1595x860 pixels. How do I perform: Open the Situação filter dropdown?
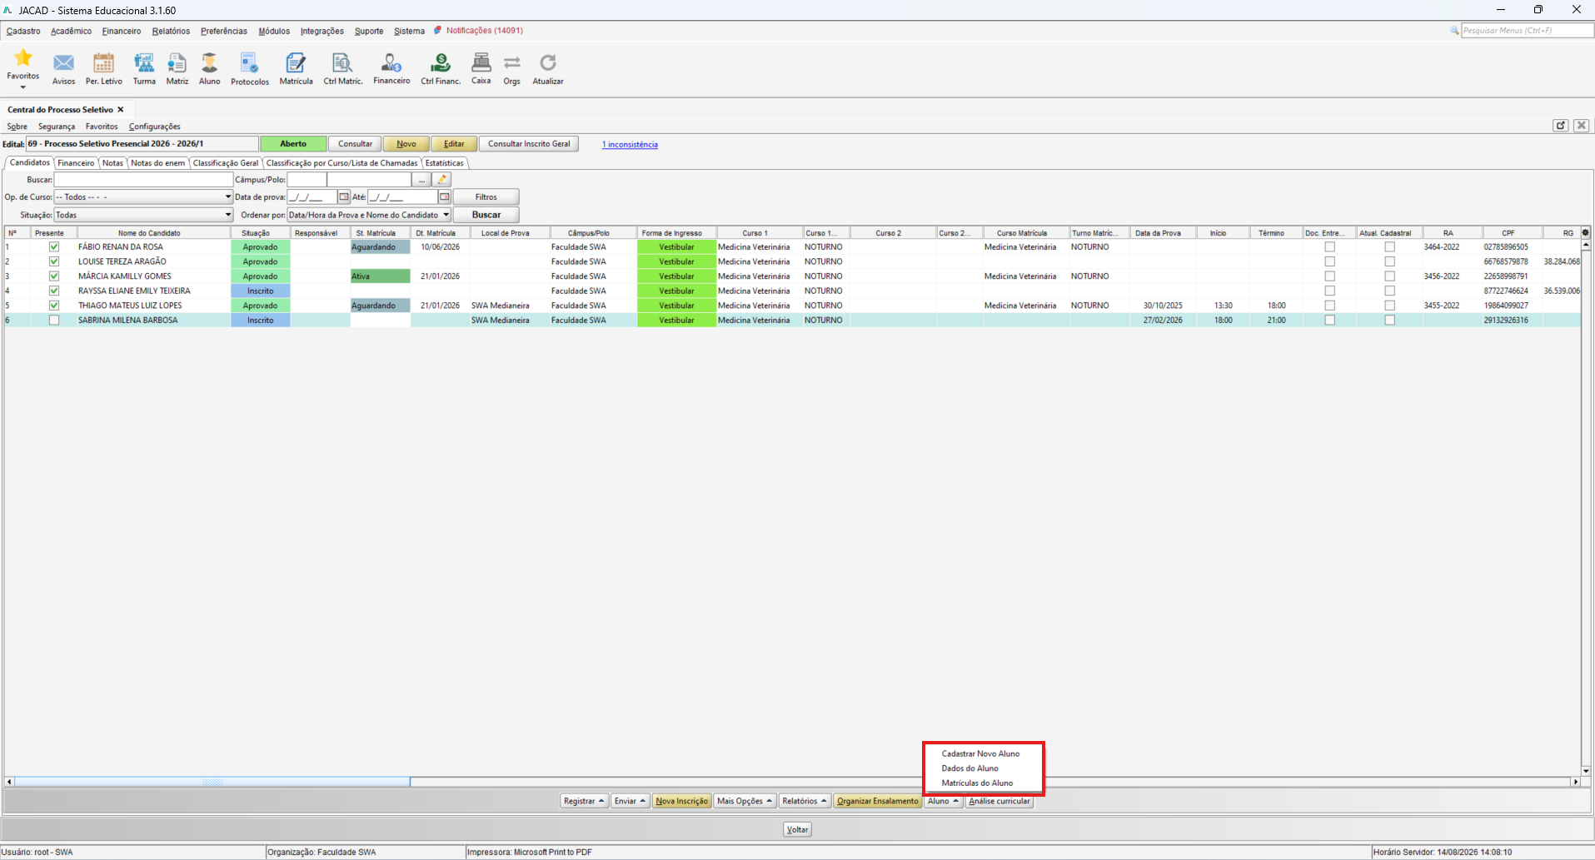143,215
